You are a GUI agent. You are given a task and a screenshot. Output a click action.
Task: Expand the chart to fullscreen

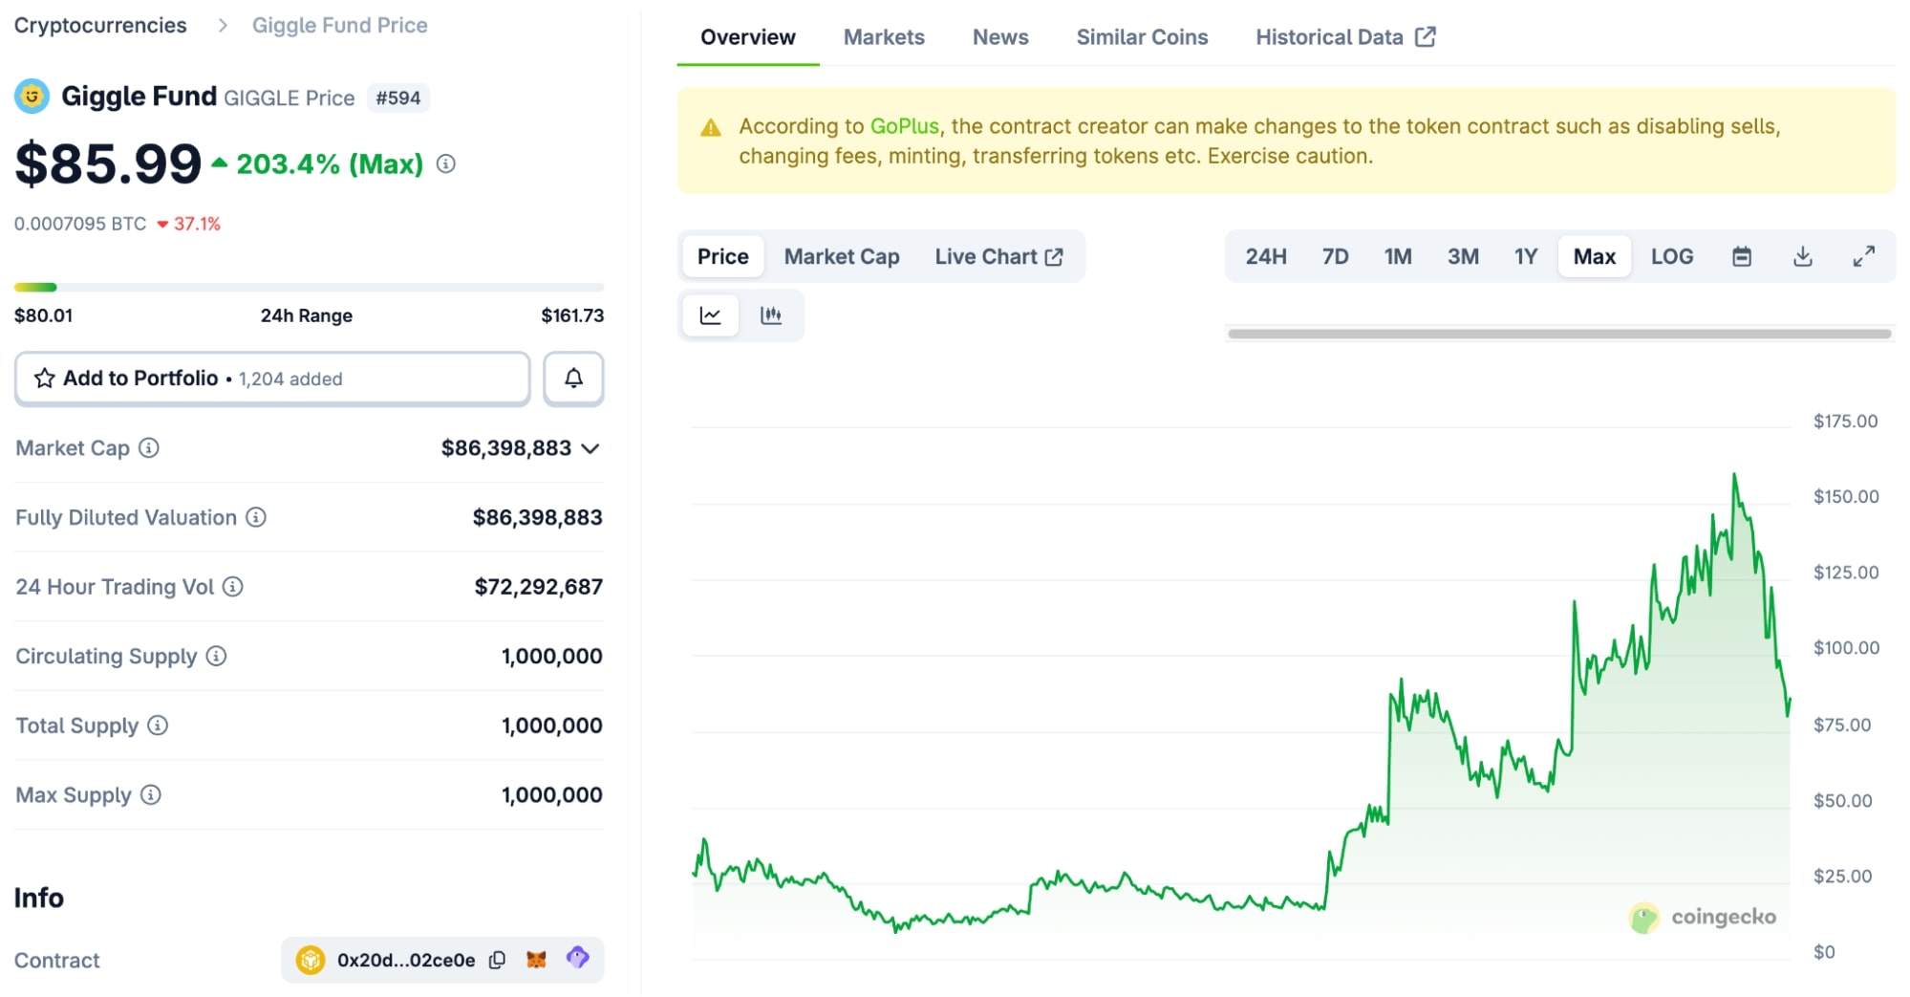1863,256
